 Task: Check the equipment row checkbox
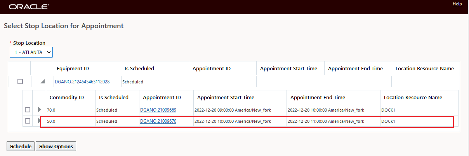pyautogui.click(x=20, y=81)
